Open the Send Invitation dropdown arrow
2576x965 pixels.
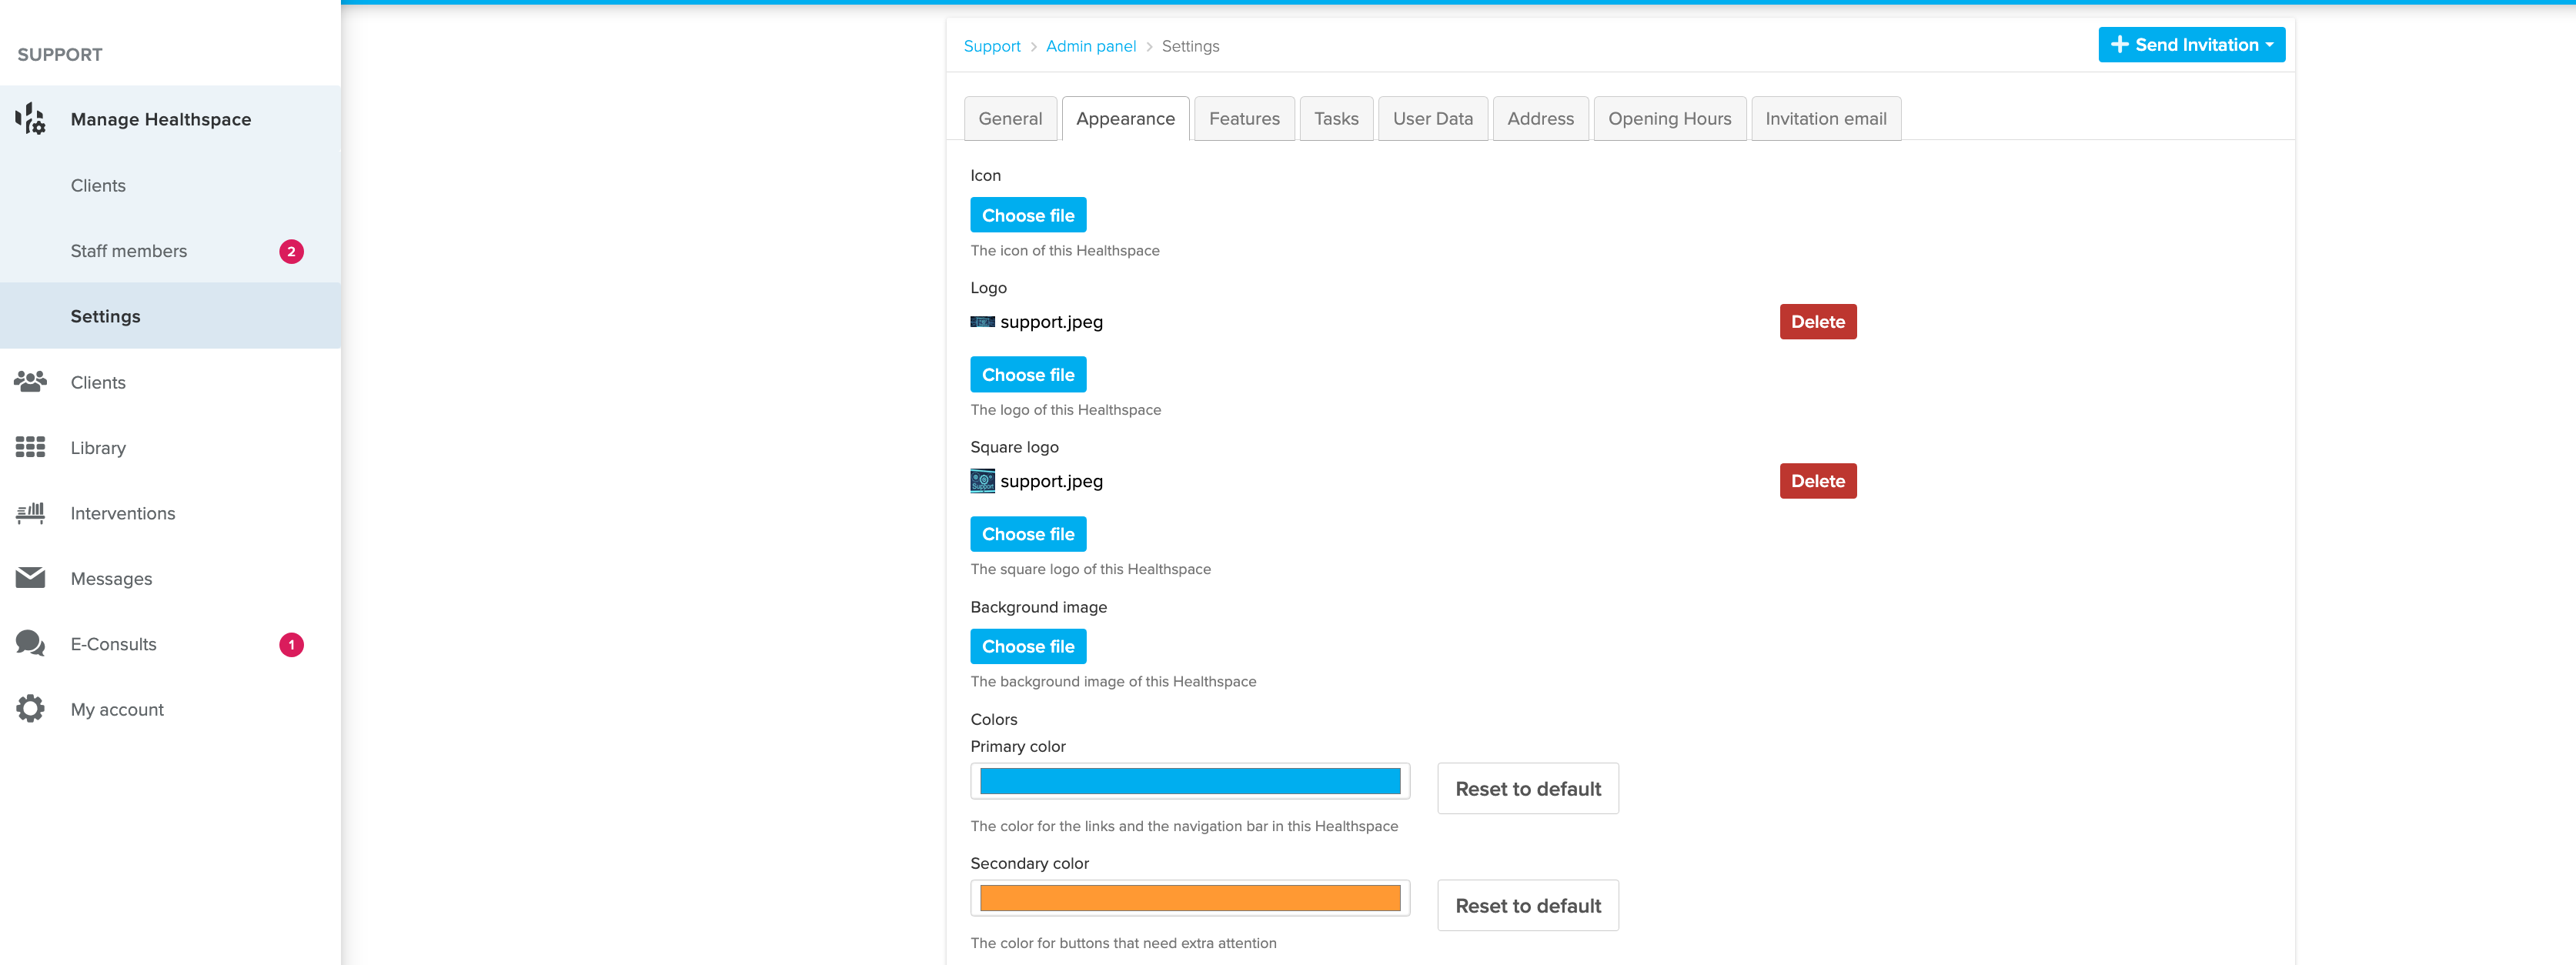tap(2269, 45)
